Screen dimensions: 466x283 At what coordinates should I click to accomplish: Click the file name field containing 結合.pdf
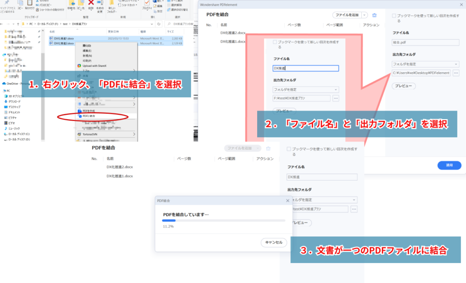[x=425, y=42]
